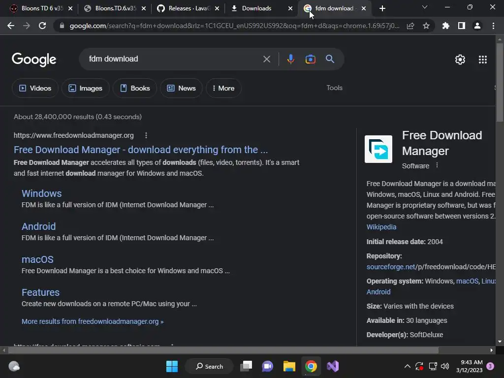Image resolution: width=504 pixels, height=378 pixels.
Task: Open More results from freedownloadmanager.org
Action: click(93, 321)
